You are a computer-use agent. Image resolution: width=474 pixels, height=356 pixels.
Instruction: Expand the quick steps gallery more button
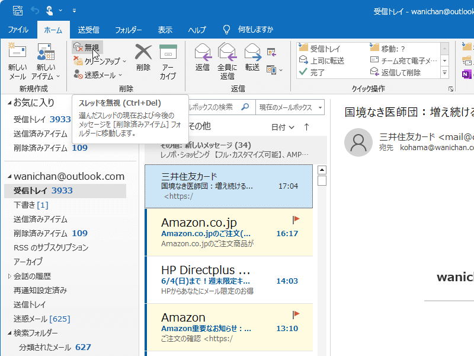(x=445, y=72)
